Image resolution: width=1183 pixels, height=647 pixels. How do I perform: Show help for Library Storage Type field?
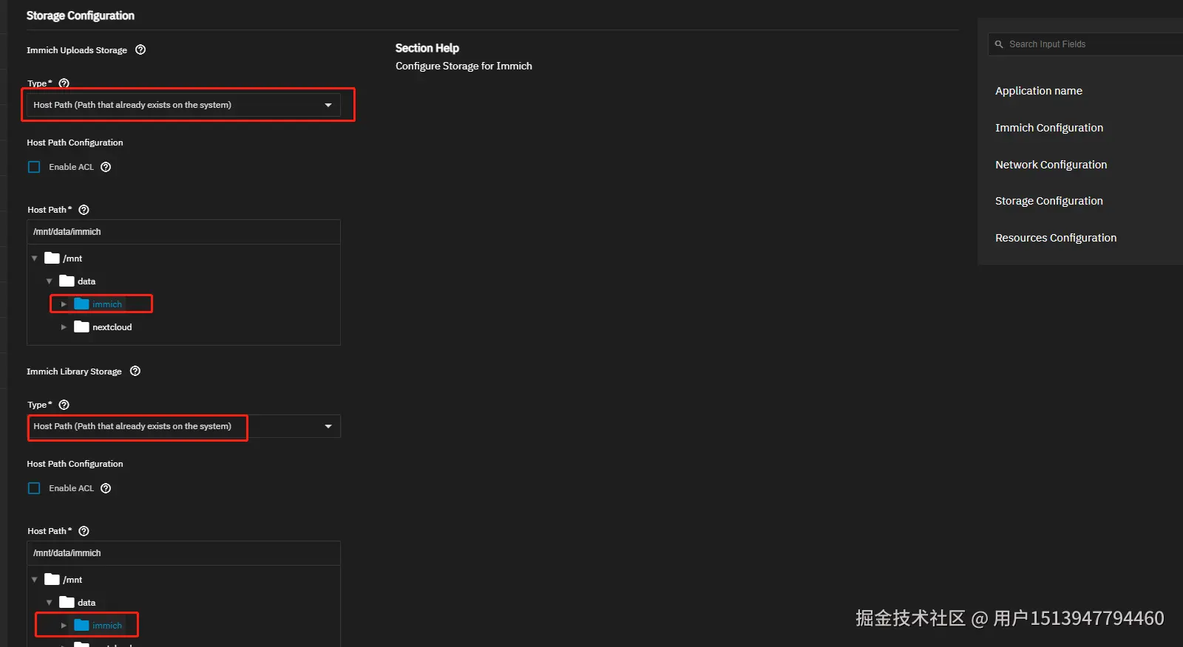(64, 405)
